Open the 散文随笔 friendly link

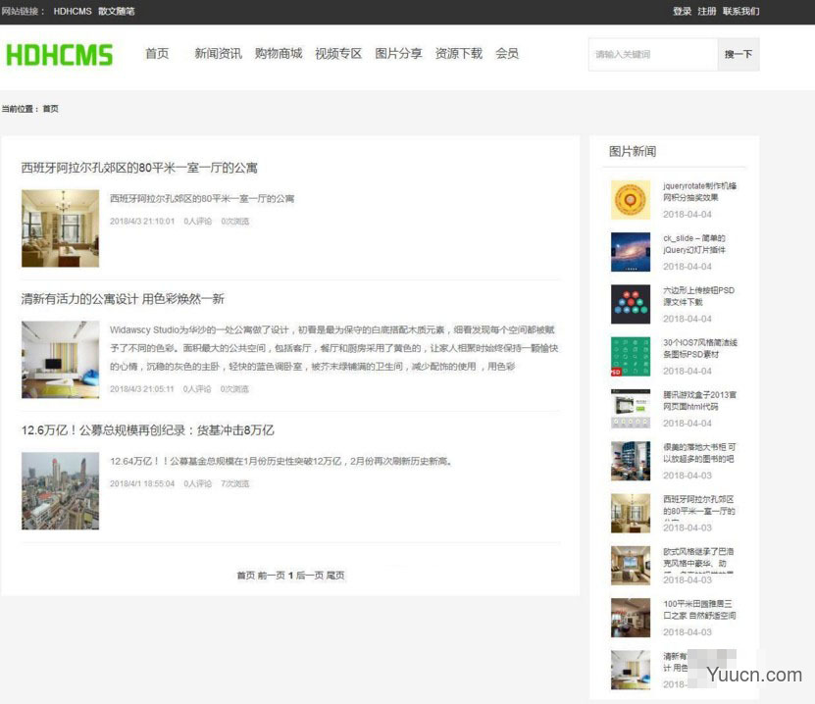pos(116,12)
